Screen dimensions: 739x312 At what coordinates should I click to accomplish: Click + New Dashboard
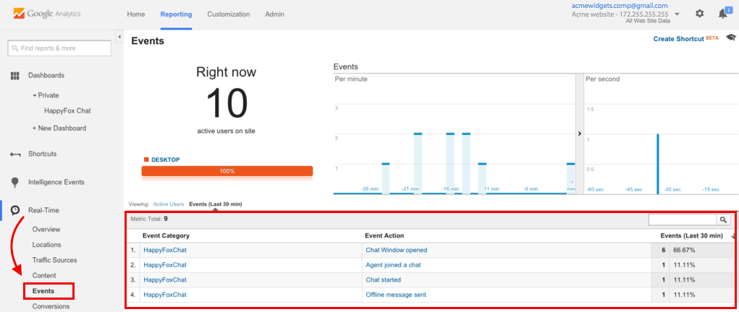tap(59, 128)
